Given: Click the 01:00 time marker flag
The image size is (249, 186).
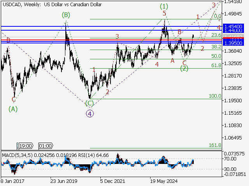Looking at the screenshot, I should (x=46, y=146).
